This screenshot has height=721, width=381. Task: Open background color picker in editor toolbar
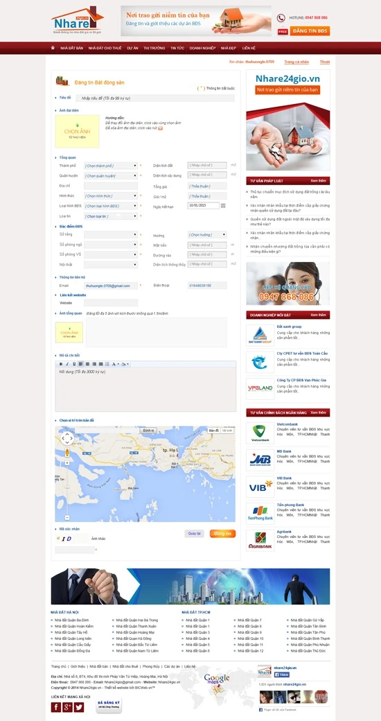(x=125, y=364)
